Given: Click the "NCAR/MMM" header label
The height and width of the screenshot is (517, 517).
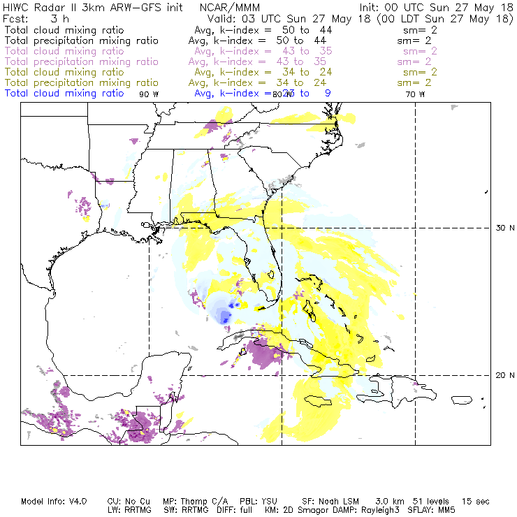Looking at the screenshot, I should click(230, 8).
